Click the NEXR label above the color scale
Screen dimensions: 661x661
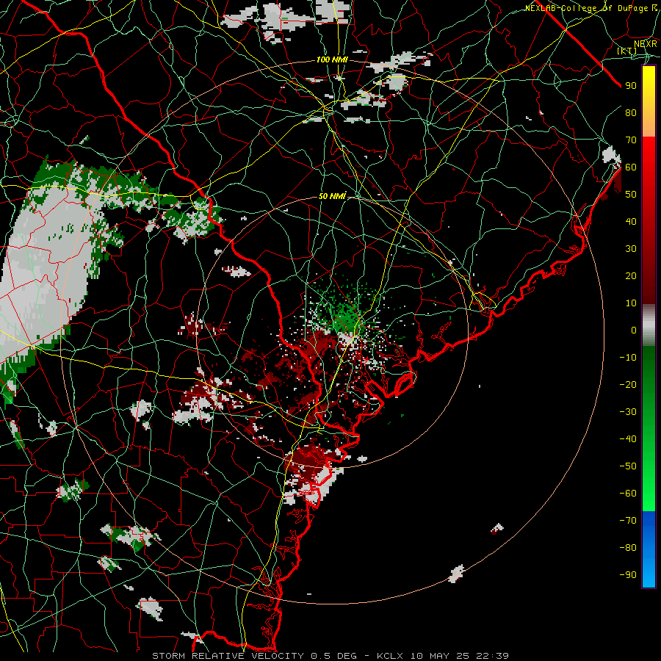(646, 44)
